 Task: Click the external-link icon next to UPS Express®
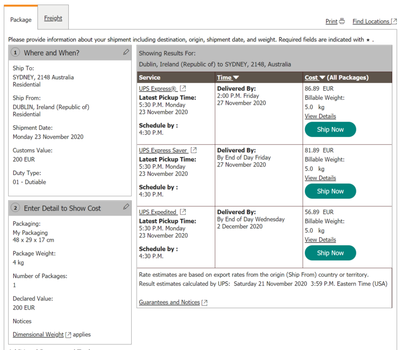(183, 89)
